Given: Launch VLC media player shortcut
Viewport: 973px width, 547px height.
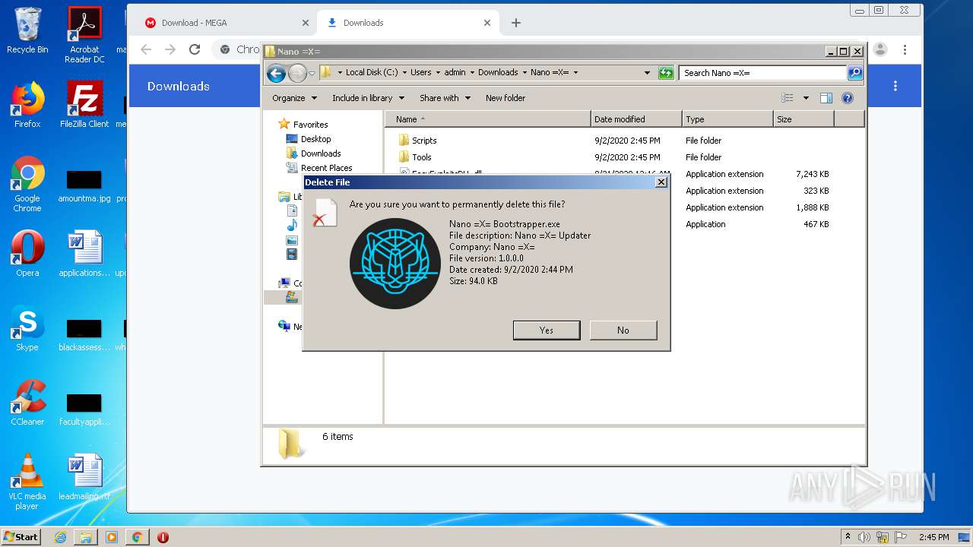Looking at the screenshot, I should [27, 482].
